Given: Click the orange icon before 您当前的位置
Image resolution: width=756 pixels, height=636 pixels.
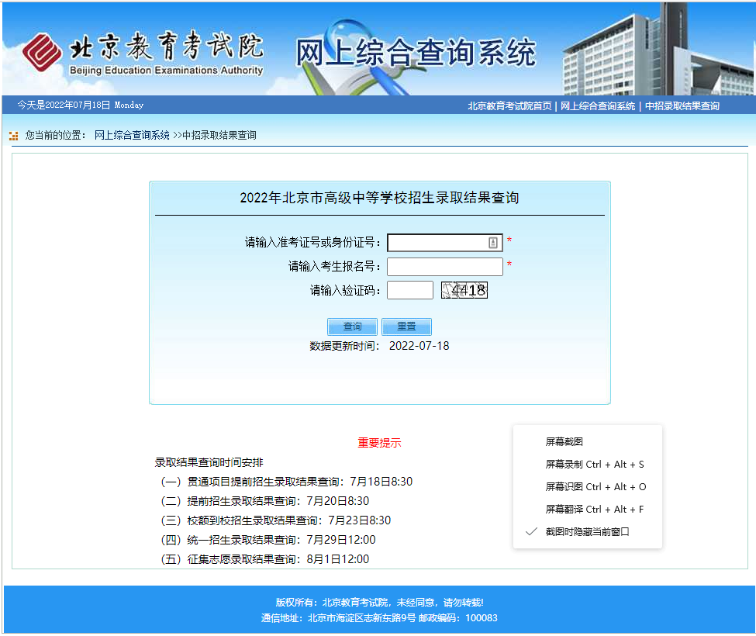Looking at the screenshot, I should click(x=13, y=136).
